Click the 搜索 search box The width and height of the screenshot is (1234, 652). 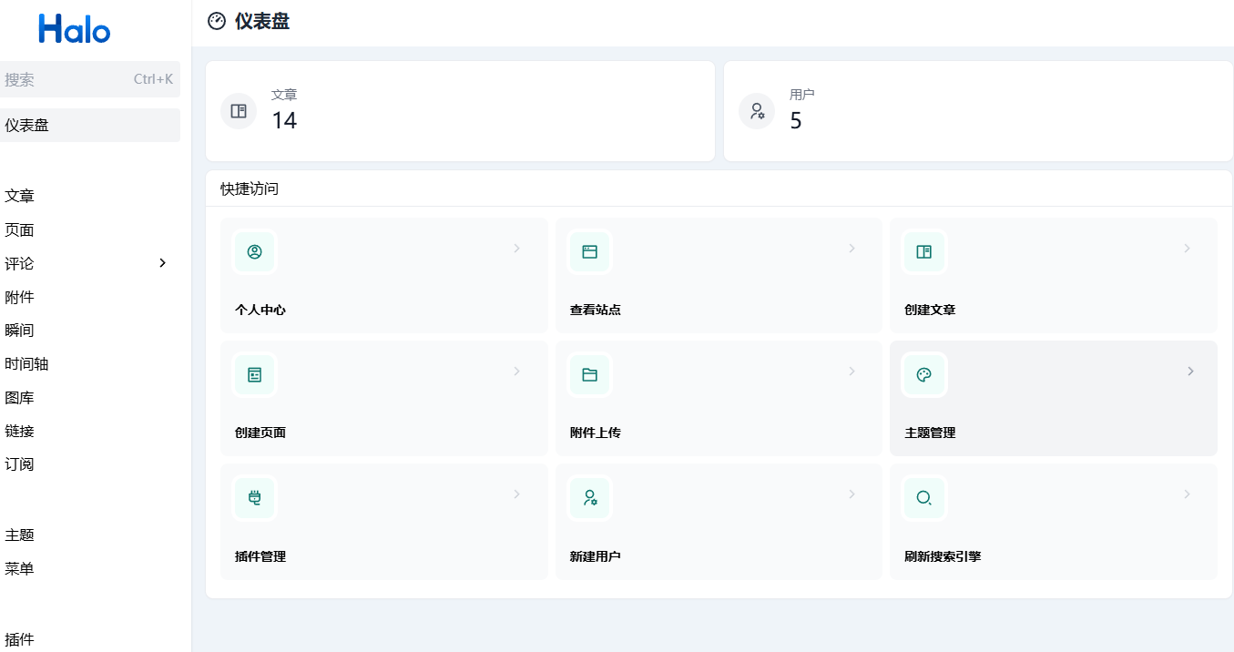[90, 79]
